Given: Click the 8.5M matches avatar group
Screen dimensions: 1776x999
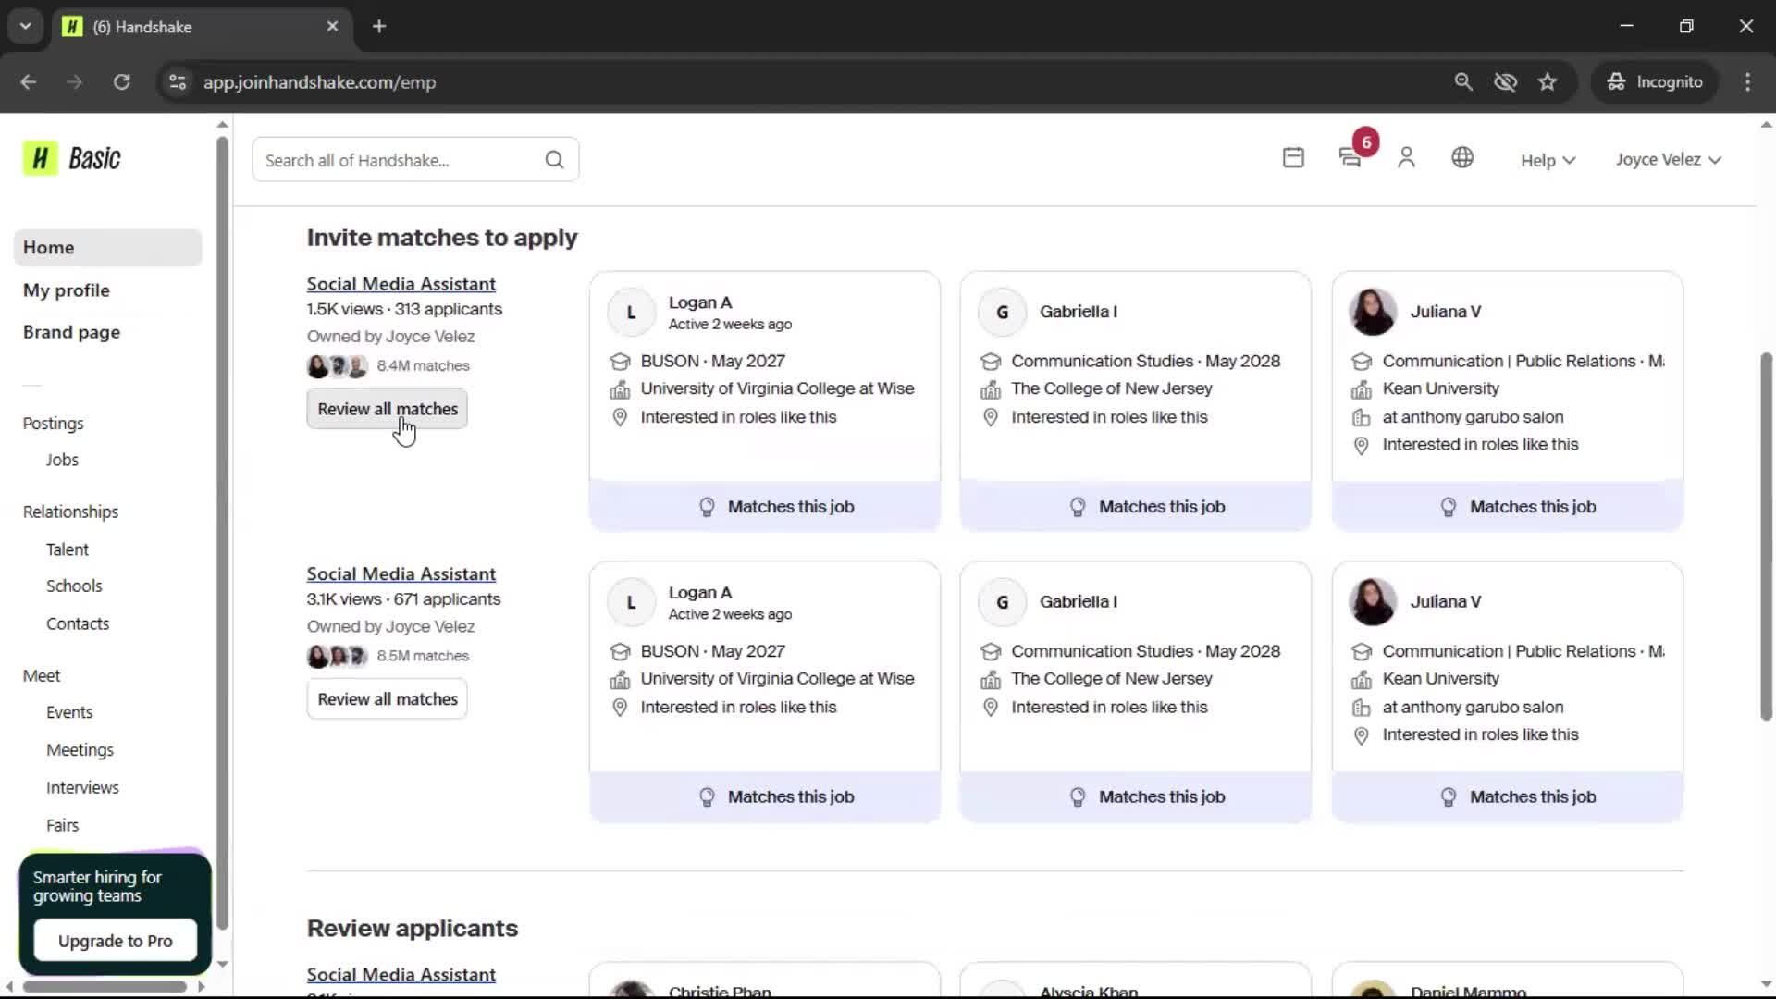Looking at the screenshot, I should 338,657.
